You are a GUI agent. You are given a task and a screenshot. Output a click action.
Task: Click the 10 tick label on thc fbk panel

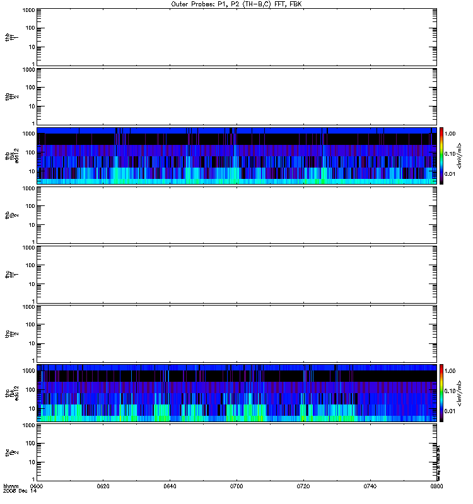(32, 409)
